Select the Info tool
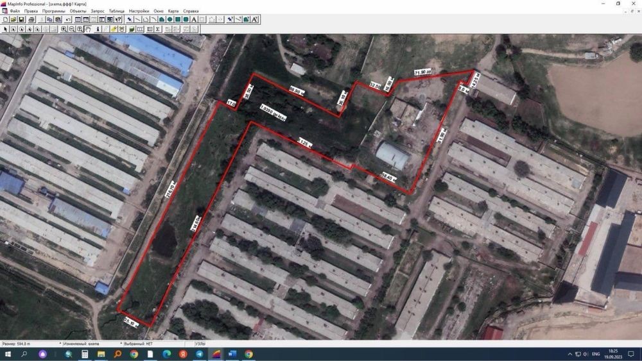 pos(98,29)
